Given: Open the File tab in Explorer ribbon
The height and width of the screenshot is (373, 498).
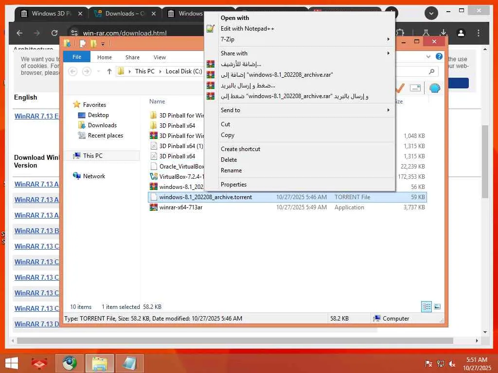Looking at the screenshot, I should coord(77,57).
